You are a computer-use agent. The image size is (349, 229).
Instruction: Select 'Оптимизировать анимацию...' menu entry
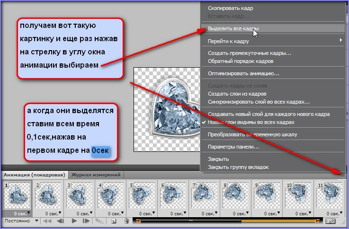[x=243, y=73]
